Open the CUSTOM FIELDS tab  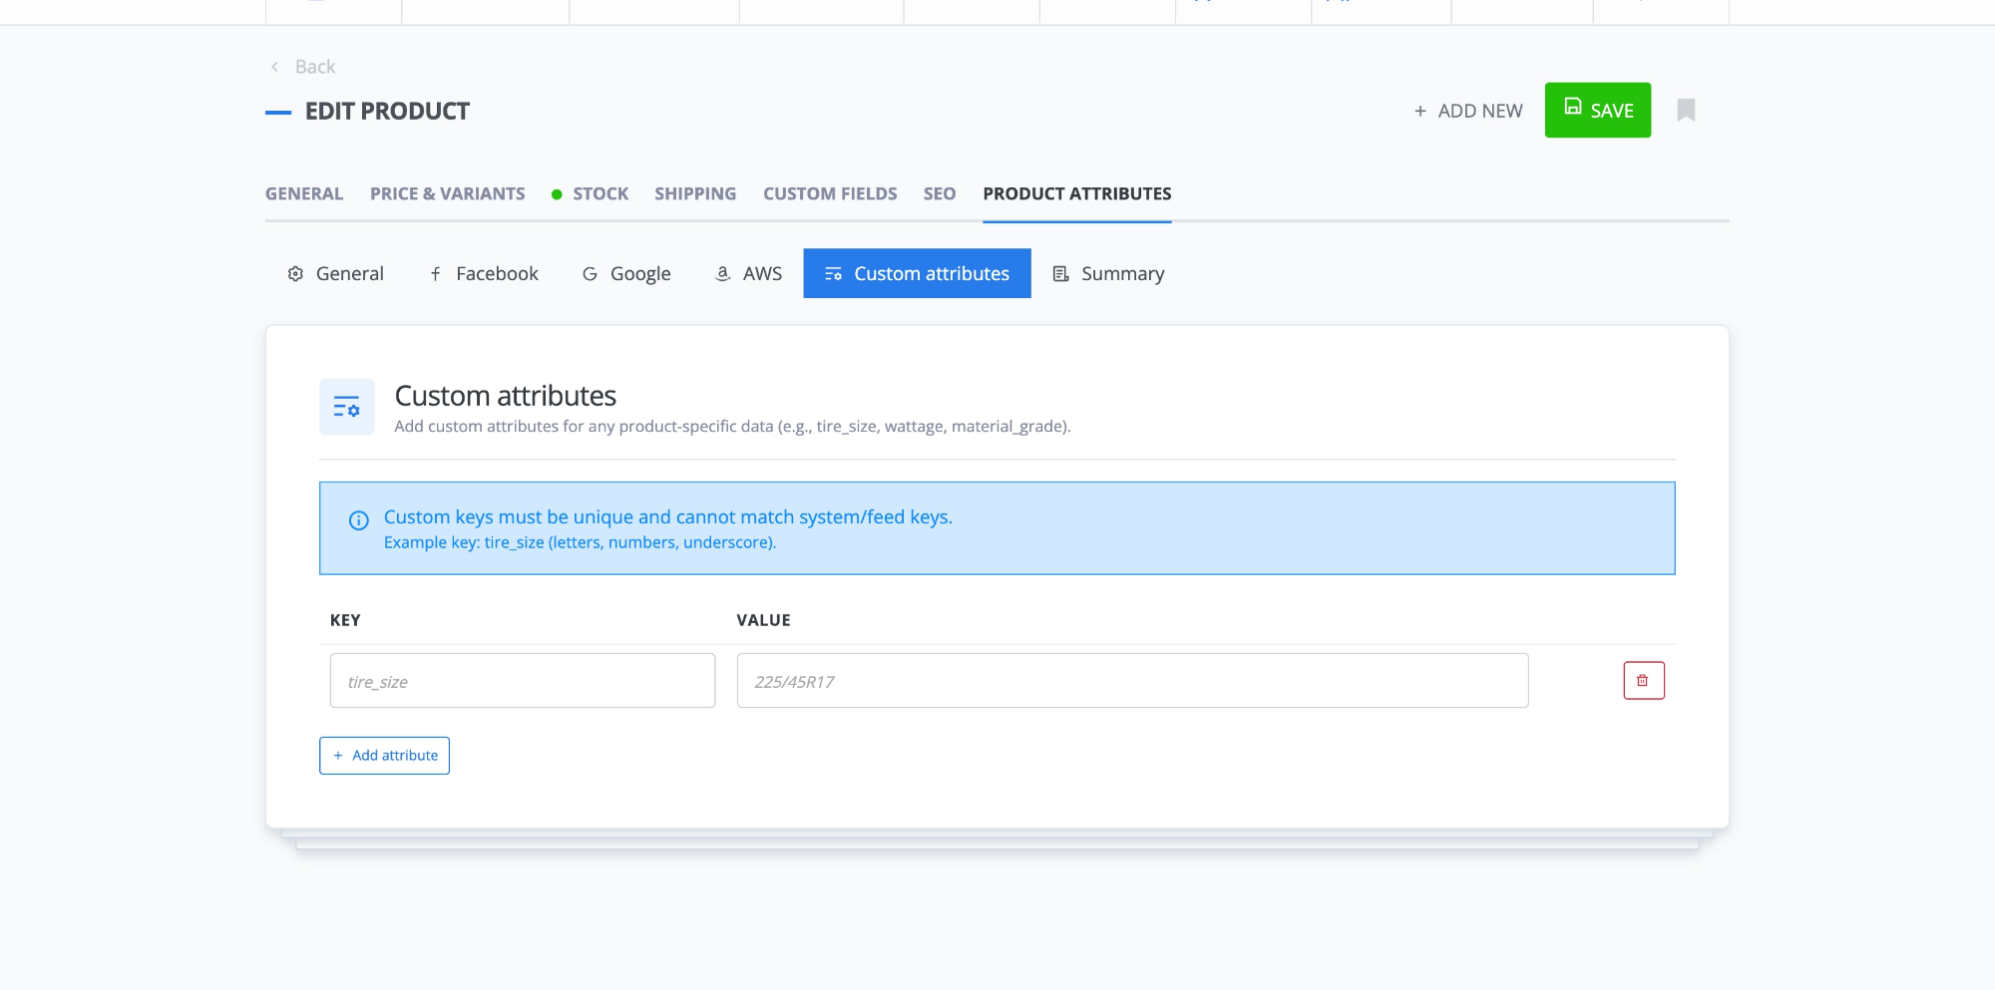click(830, 193)
